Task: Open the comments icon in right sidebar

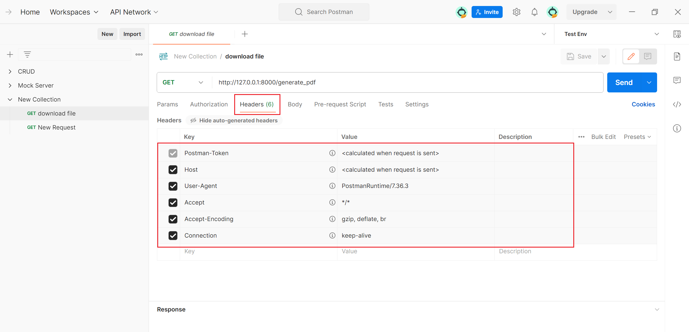Action: click(x=677, y=80)
